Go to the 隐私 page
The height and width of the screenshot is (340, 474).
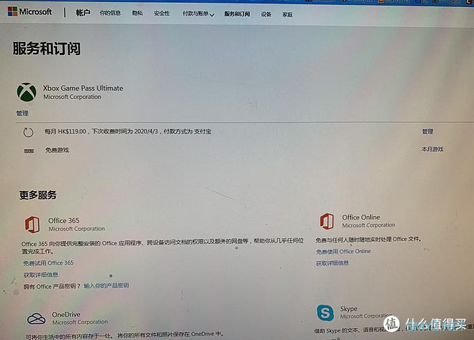pos(137,13)
